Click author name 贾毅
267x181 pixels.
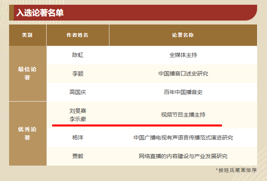[x=78, y=156]
